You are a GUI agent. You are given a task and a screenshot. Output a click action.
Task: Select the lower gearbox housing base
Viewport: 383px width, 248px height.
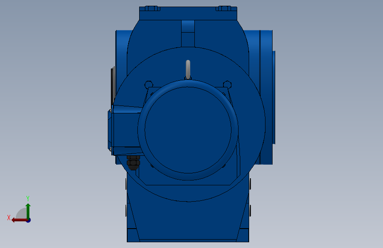(x=188, y=220)
